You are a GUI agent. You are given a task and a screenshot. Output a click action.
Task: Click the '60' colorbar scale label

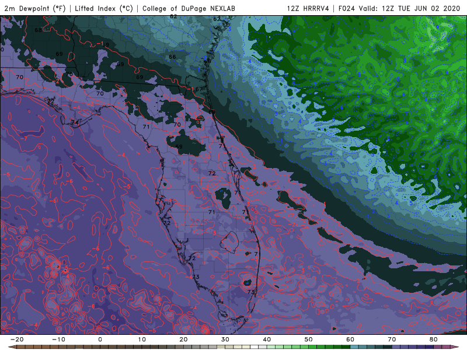coord(350,339)
